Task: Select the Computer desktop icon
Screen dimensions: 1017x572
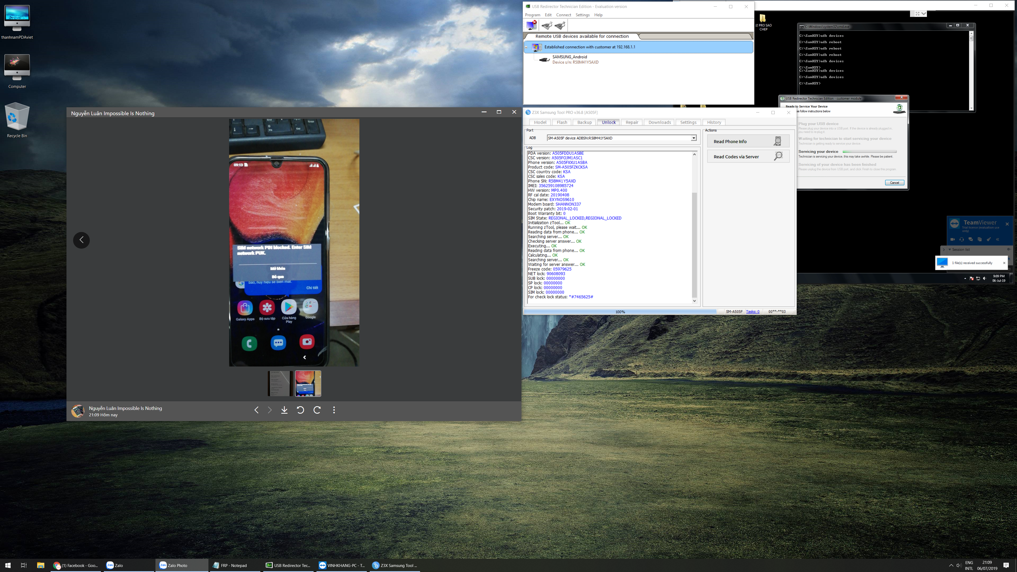Action: pos(17,71)
